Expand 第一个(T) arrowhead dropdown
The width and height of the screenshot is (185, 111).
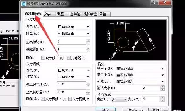click(140, 68)
